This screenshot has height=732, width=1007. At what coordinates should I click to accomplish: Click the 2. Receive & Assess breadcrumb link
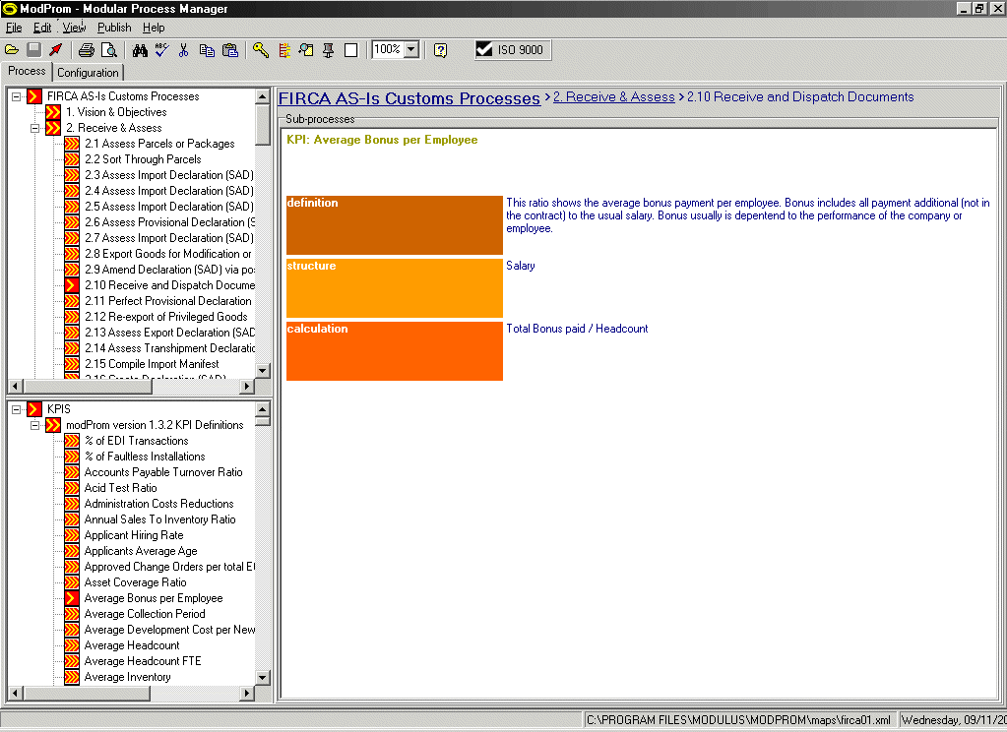tap(613, 97)
